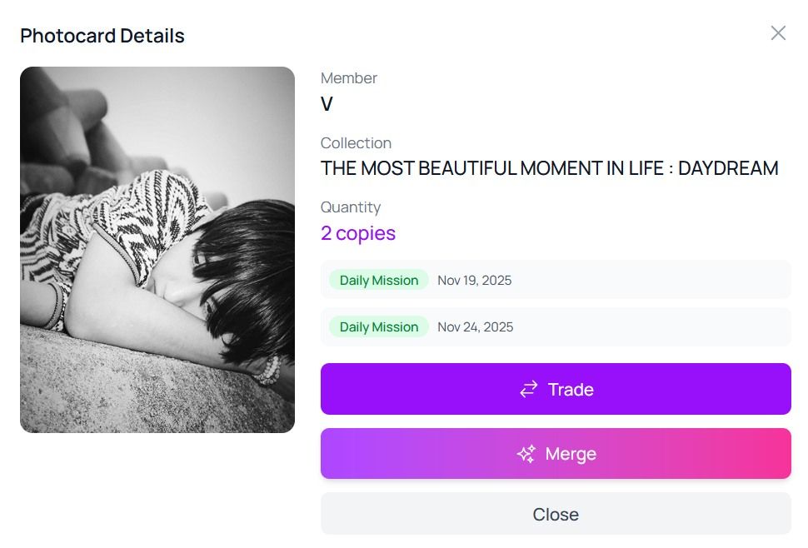Dismiss the dialog using the Close button
The height and width of the screenshot is (548, 808).
[x=556, y=514]
